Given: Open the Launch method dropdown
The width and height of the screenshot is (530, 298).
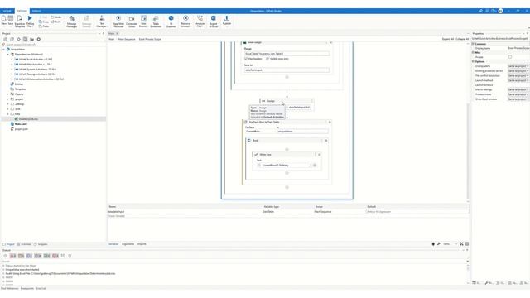Looking at the screenshot, I should click(518, 80).
